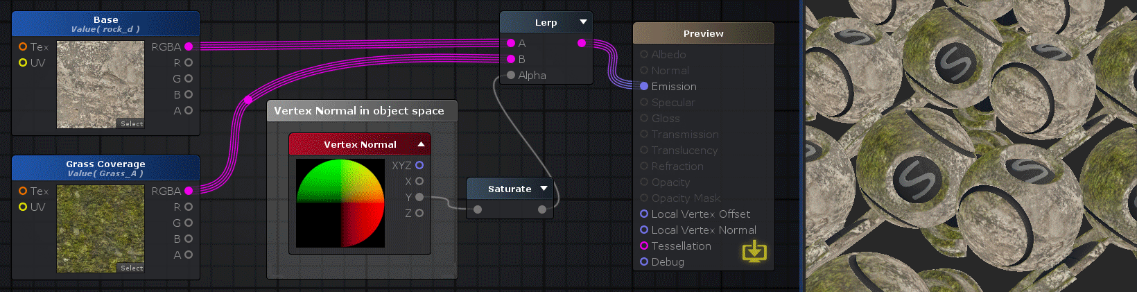The height and width of the screenshot is (292, 1137).
Task: Click the Specular port on Preview node
Action: [644, 102]
